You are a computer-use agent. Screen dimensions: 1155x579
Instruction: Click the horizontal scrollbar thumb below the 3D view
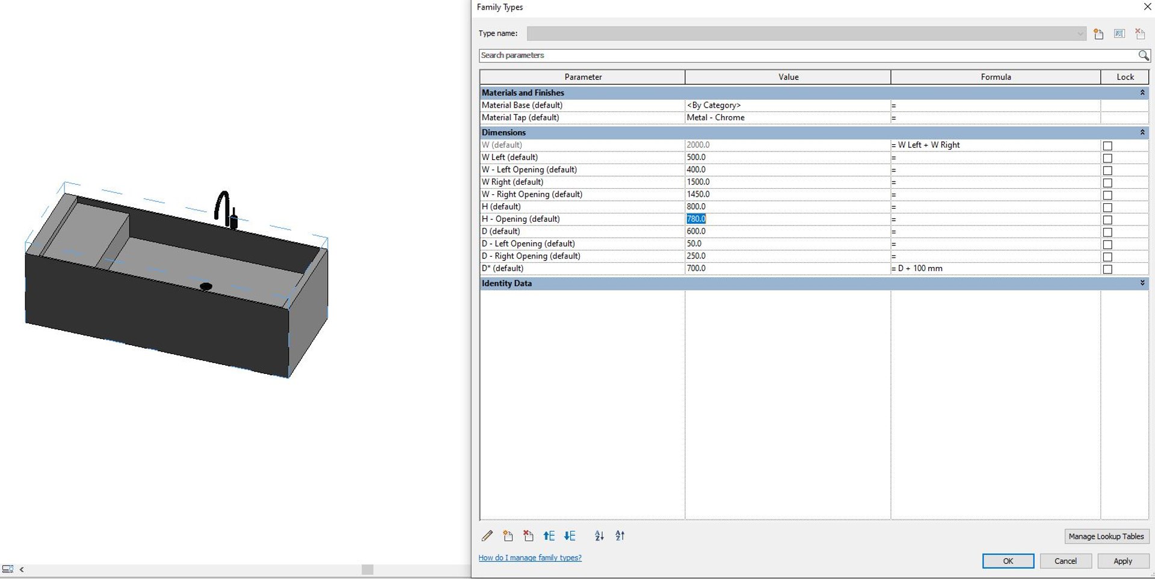tap(368, 569)
